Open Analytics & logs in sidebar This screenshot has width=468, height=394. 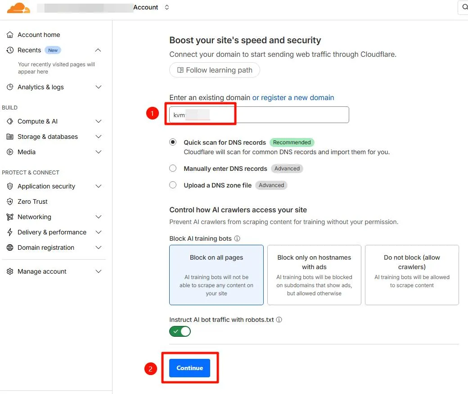coord(40,87)
